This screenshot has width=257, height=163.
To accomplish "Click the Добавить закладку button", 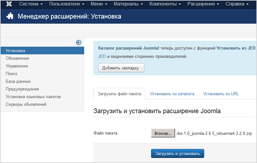I will coord(121,68).
